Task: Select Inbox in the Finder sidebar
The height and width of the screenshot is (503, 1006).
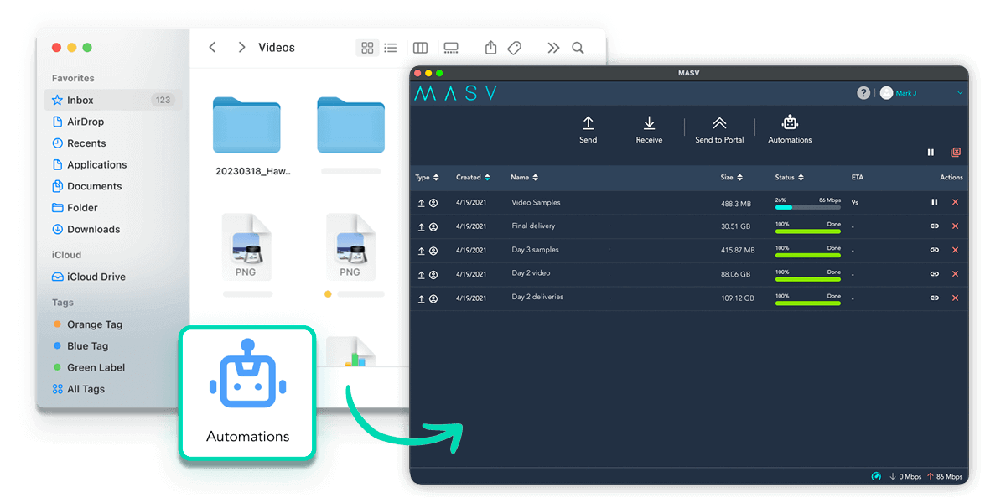Action: click(80, 100)
